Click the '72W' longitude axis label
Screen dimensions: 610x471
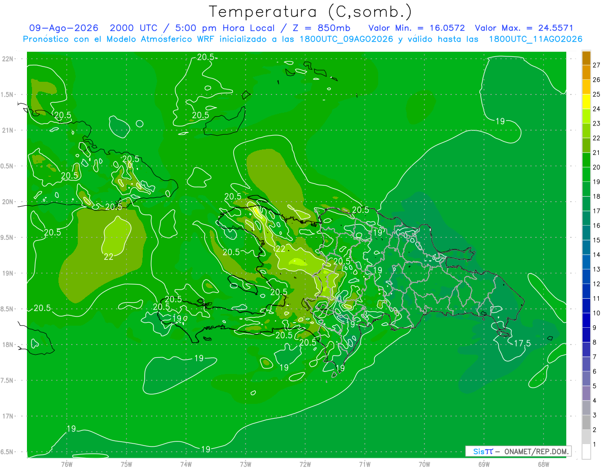305,464
